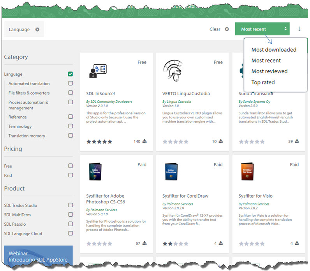Viewport: 310px width, 271px height.
Task: Choose Most downloaded sort option
Action: pyautogui.click(x=274, y=50)
